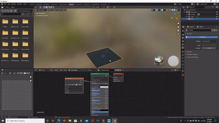
Task: Open the Surface Background shader dropdown
Action: point(210,41)
